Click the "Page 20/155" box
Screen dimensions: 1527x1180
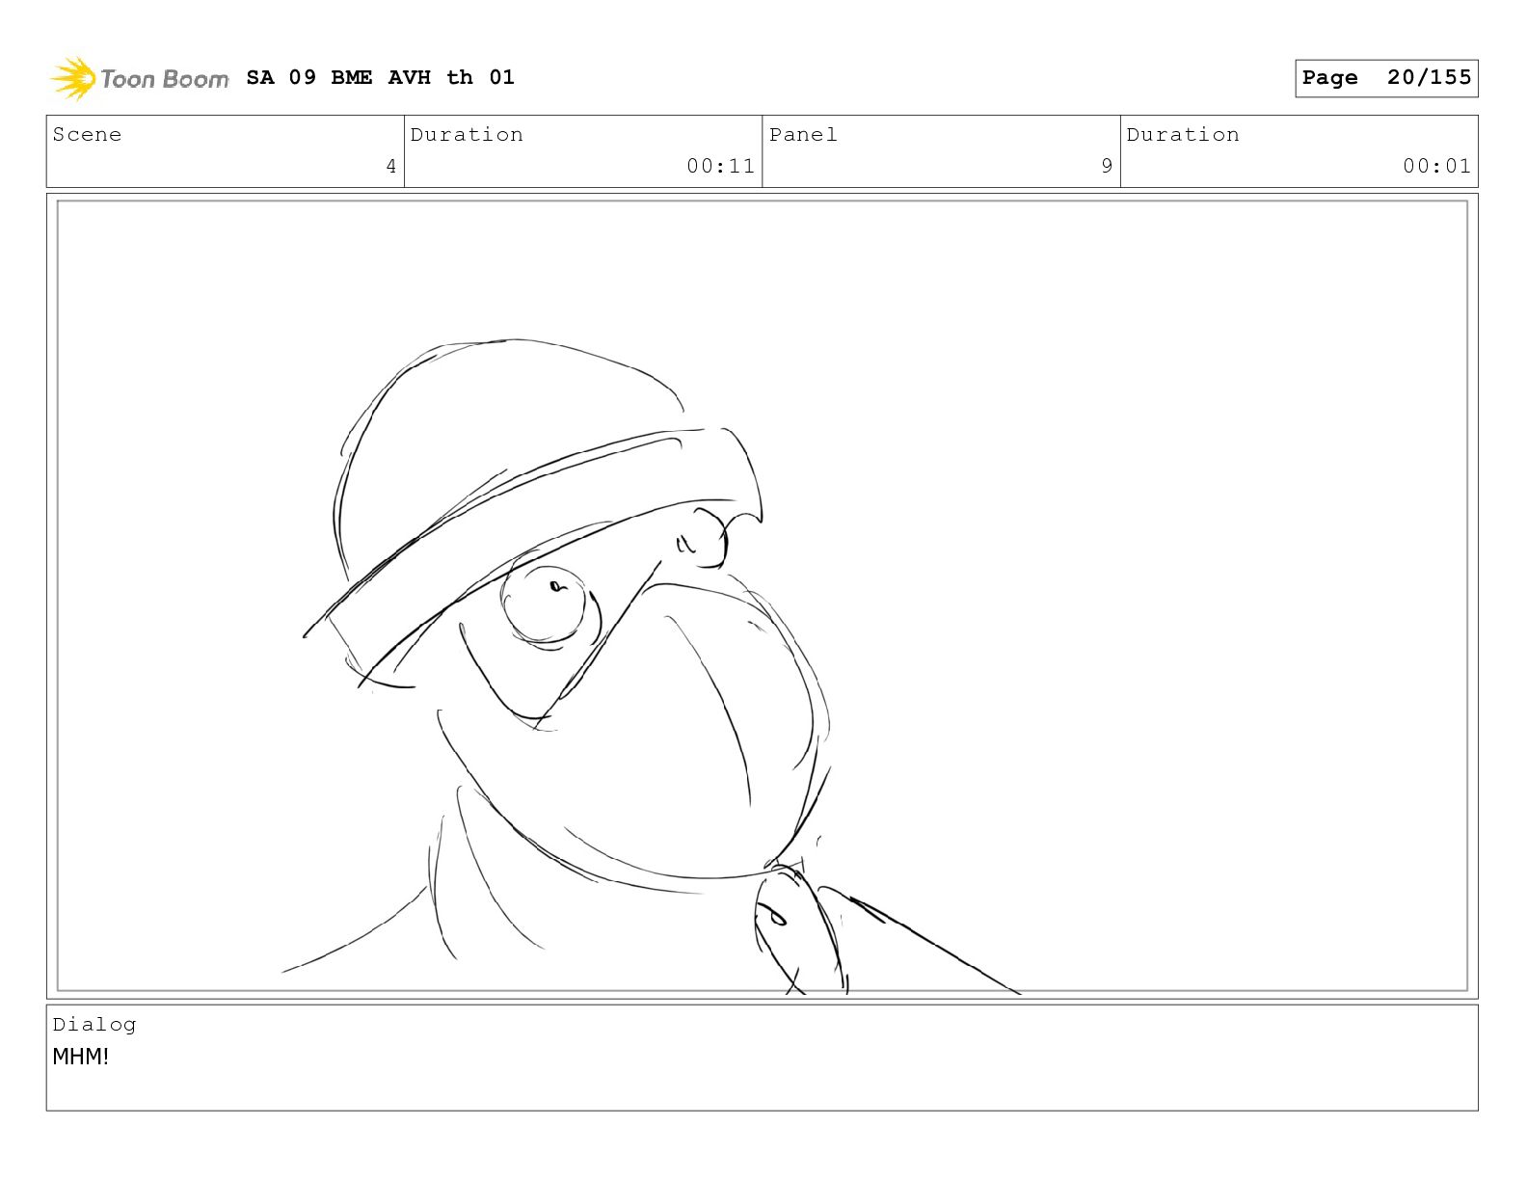pos(1386,78)
